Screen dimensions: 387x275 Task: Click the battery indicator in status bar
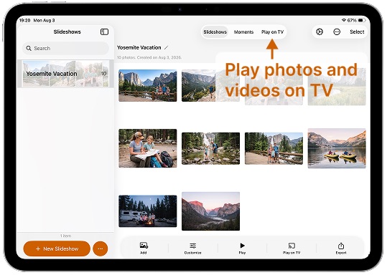tap(362, 20)
